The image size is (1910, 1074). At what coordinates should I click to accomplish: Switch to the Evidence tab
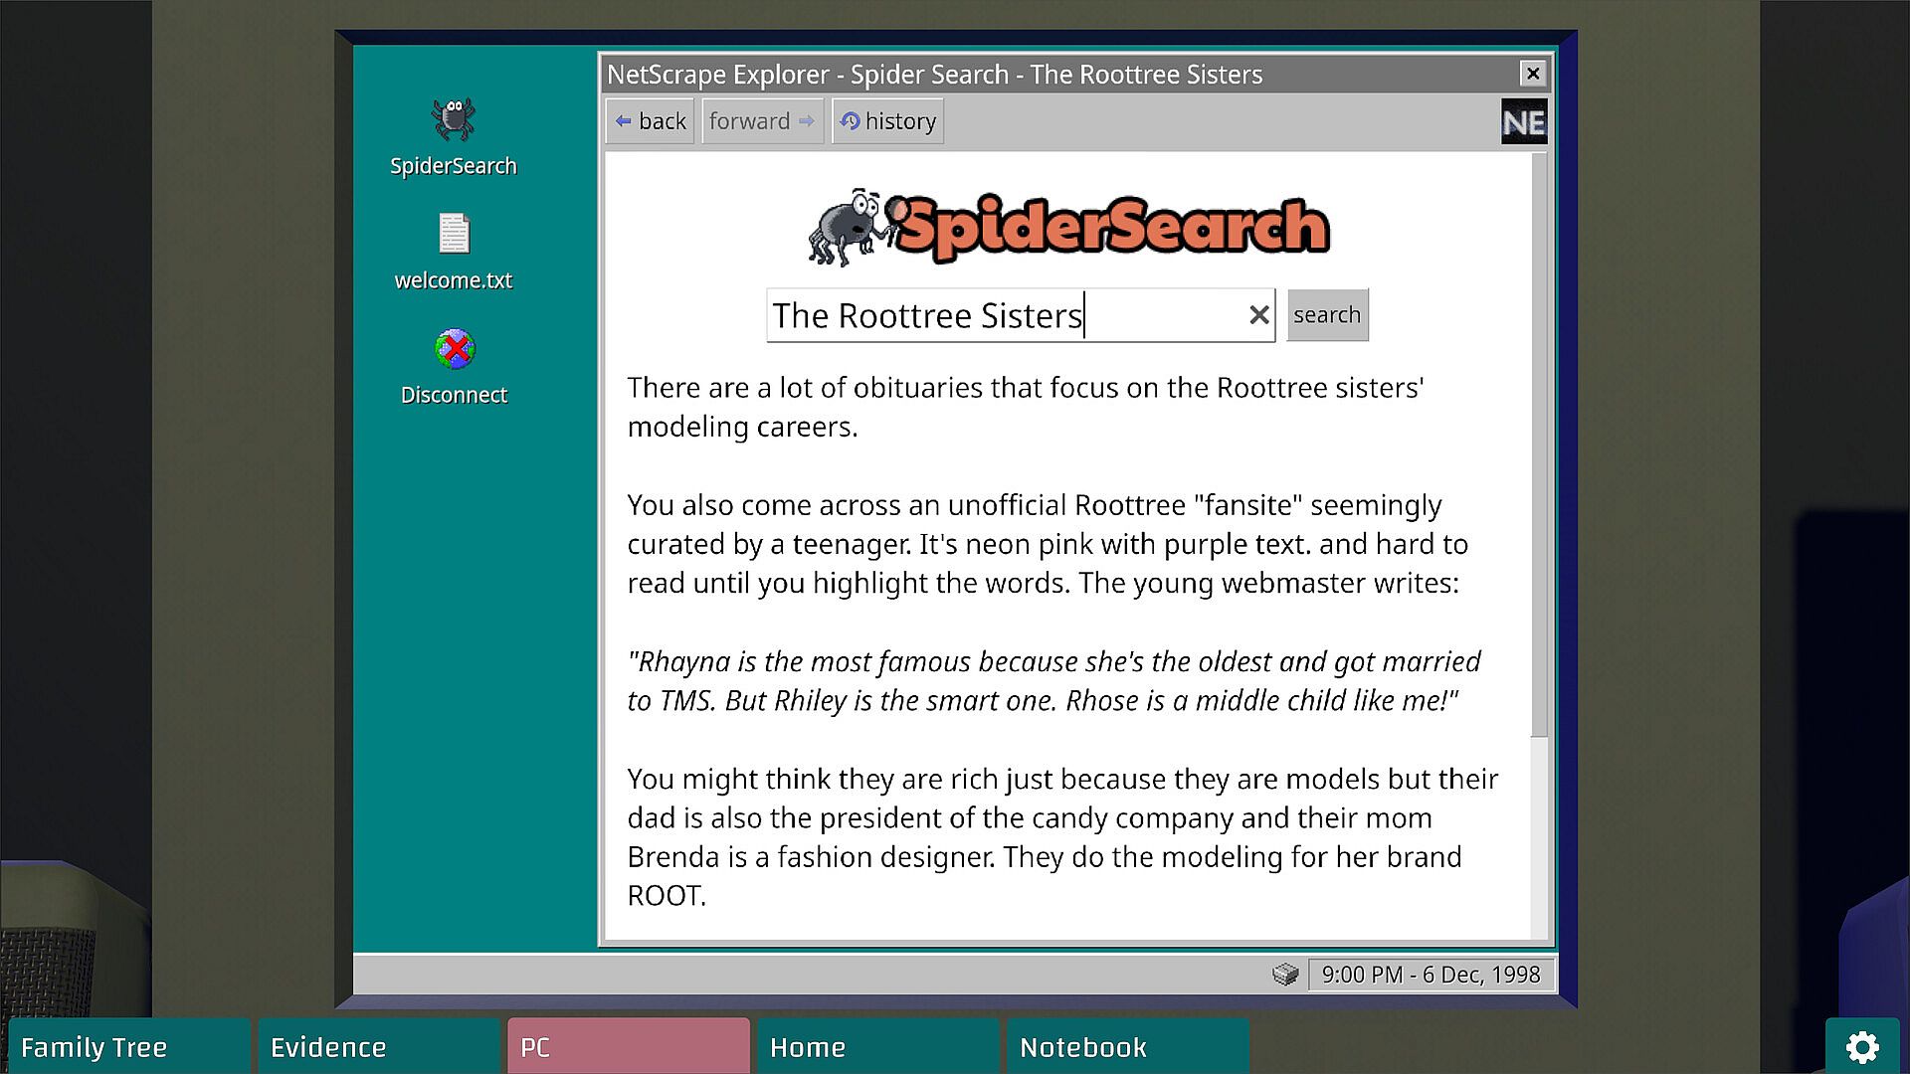(378, 1046)
